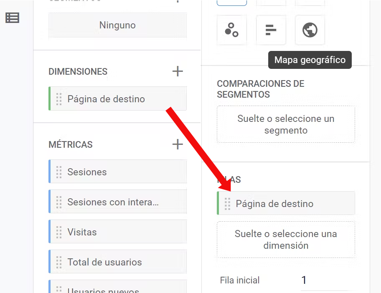
Task: Add a new metric with plus icon
Action: tap(178, 144)
